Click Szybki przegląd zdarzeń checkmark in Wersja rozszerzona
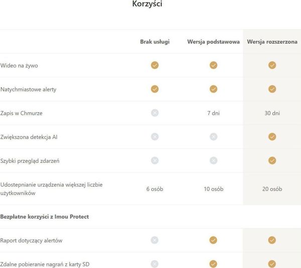Screen dimensions: 301x268 pyautogui.click(x=272, y=160)
